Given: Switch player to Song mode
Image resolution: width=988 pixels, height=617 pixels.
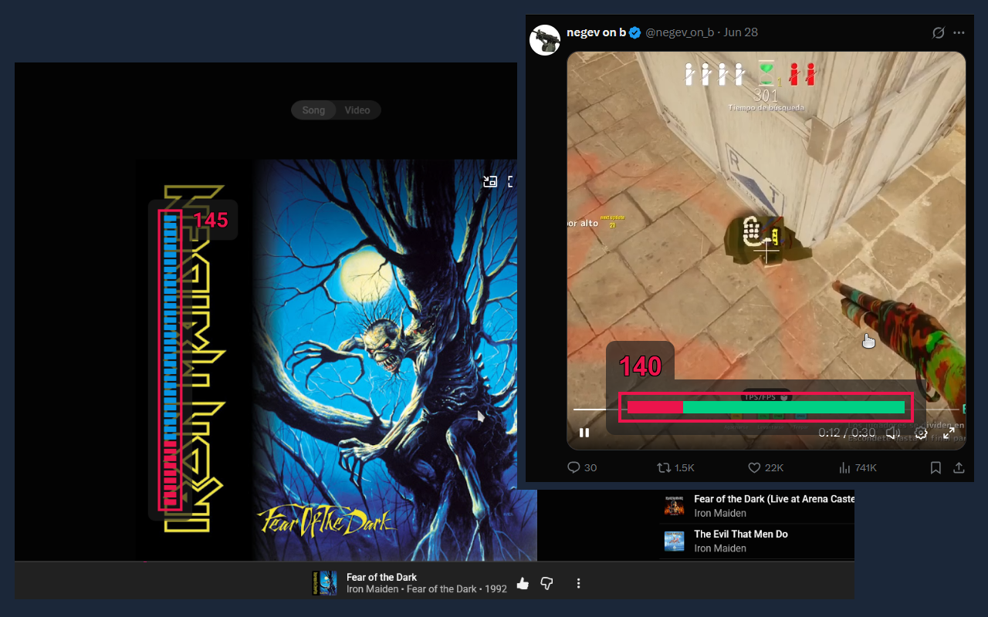Looking at the screenshot, I should [313, 110].
